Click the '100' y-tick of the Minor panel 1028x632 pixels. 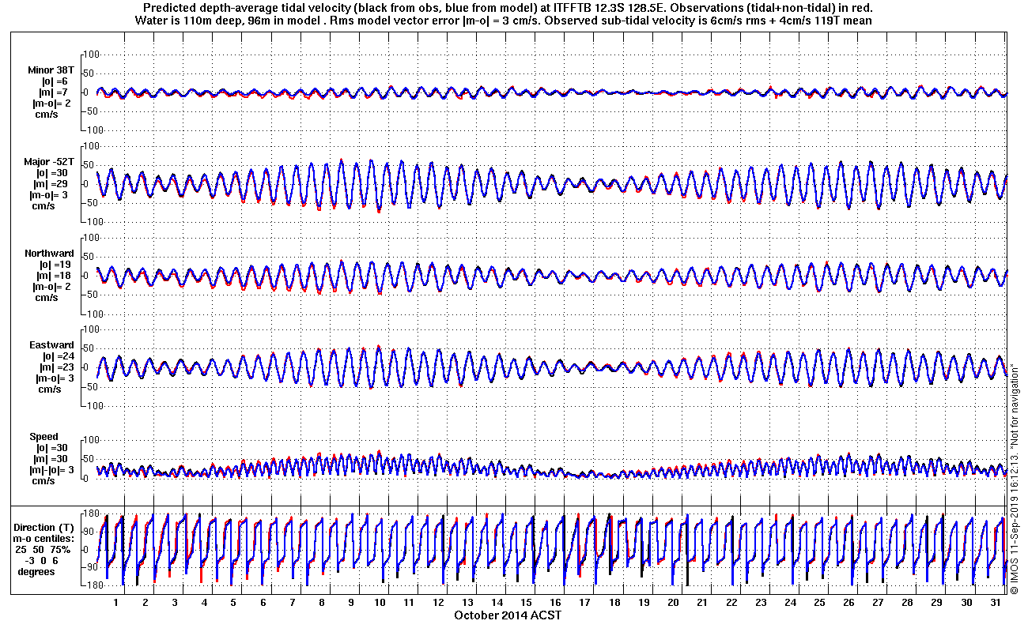pos(90,55)
